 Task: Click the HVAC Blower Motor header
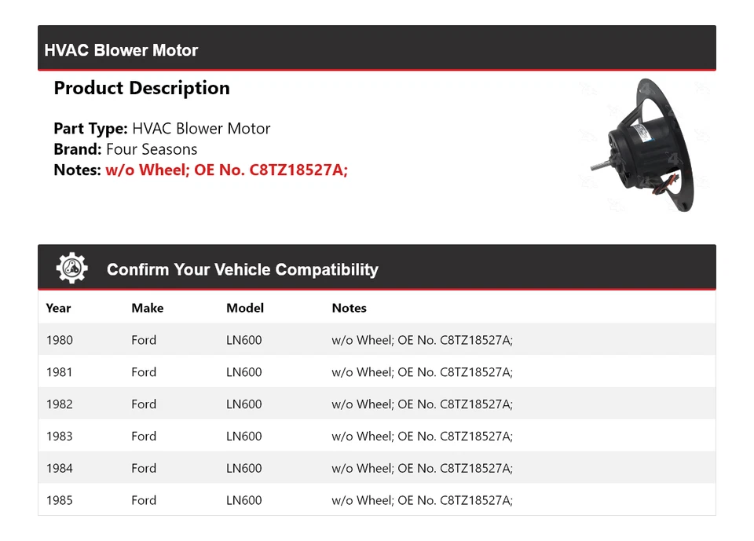[121, 50]
